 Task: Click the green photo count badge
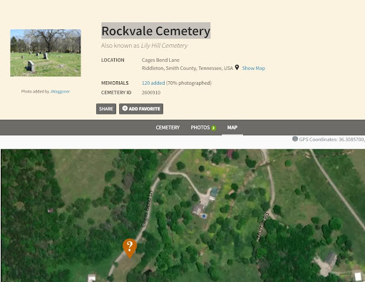[x=213, y=128]
